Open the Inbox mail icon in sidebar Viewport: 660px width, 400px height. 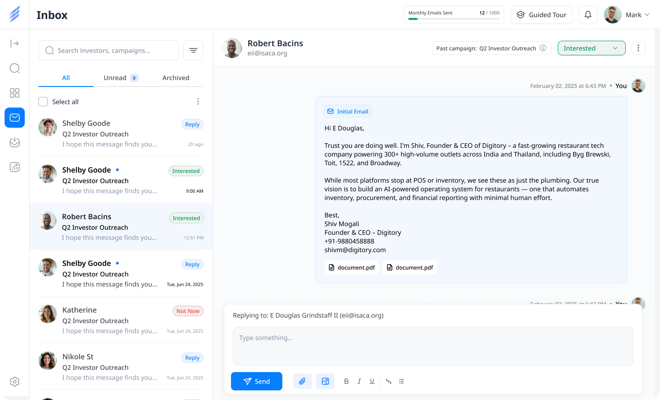15,118
